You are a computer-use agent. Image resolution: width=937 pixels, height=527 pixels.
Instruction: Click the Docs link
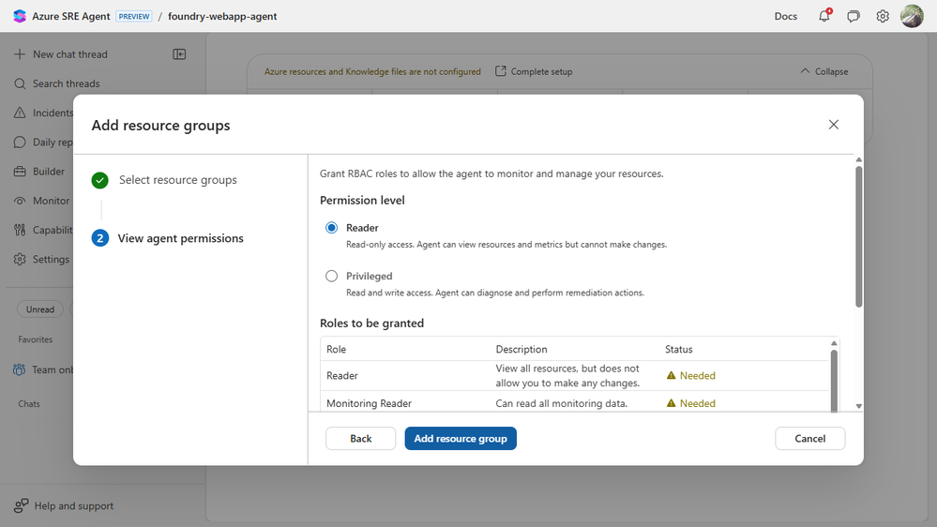tap(786, 16)
